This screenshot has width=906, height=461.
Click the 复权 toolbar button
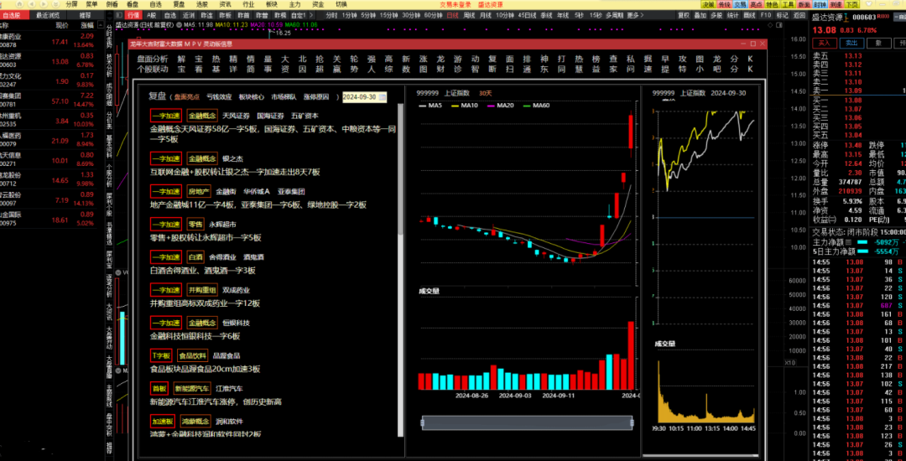pyautogui.click(x=684, y=15)
